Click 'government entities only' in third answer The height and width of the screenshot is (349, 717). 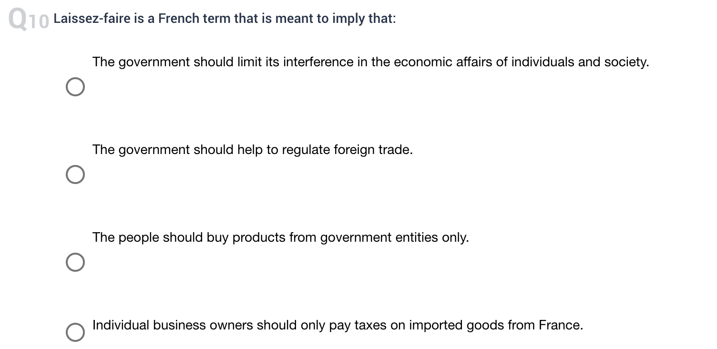coord(395,237)
